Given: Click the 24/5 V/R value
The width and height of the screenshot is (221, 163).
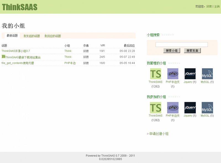Looking at the screenshot, I should coord(102,57).
